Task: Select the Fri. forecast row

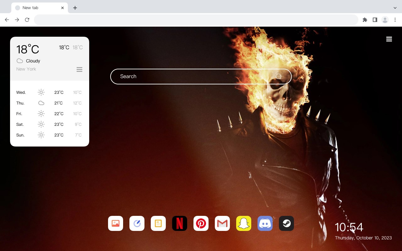Action: 50,114
